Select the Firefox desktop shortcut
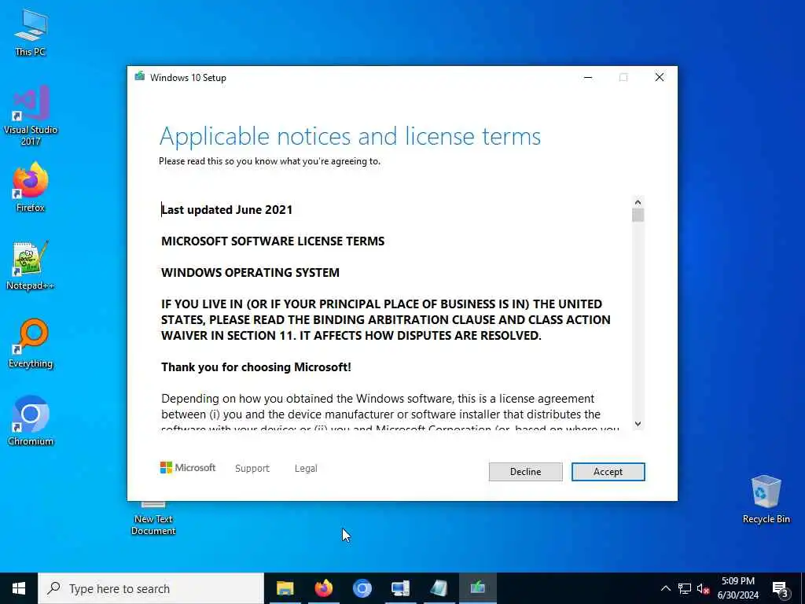Screen dimensions: 805x604 31,187
